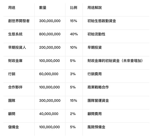Select the 合作夥伴 row label
The height and width of the screenshot is (138, 160).
pos(15,87)
